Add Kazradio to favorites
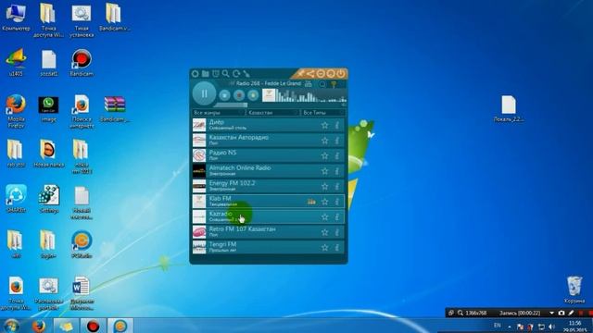 click(325, 216)
